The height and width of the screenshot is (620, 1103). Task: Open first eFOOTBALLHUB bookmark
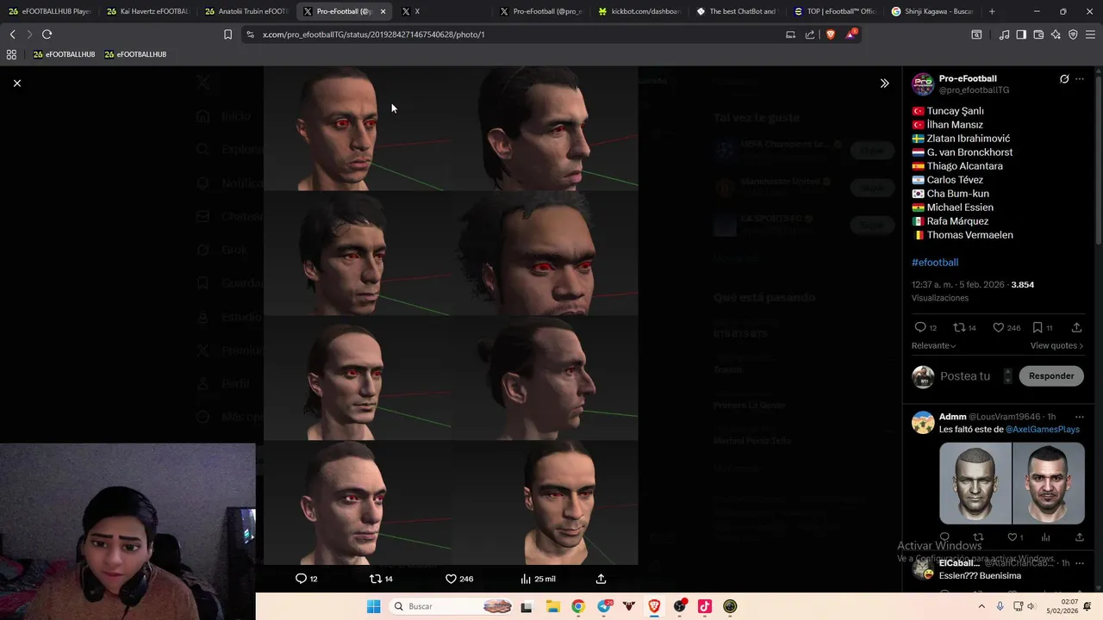click(64, 54)
